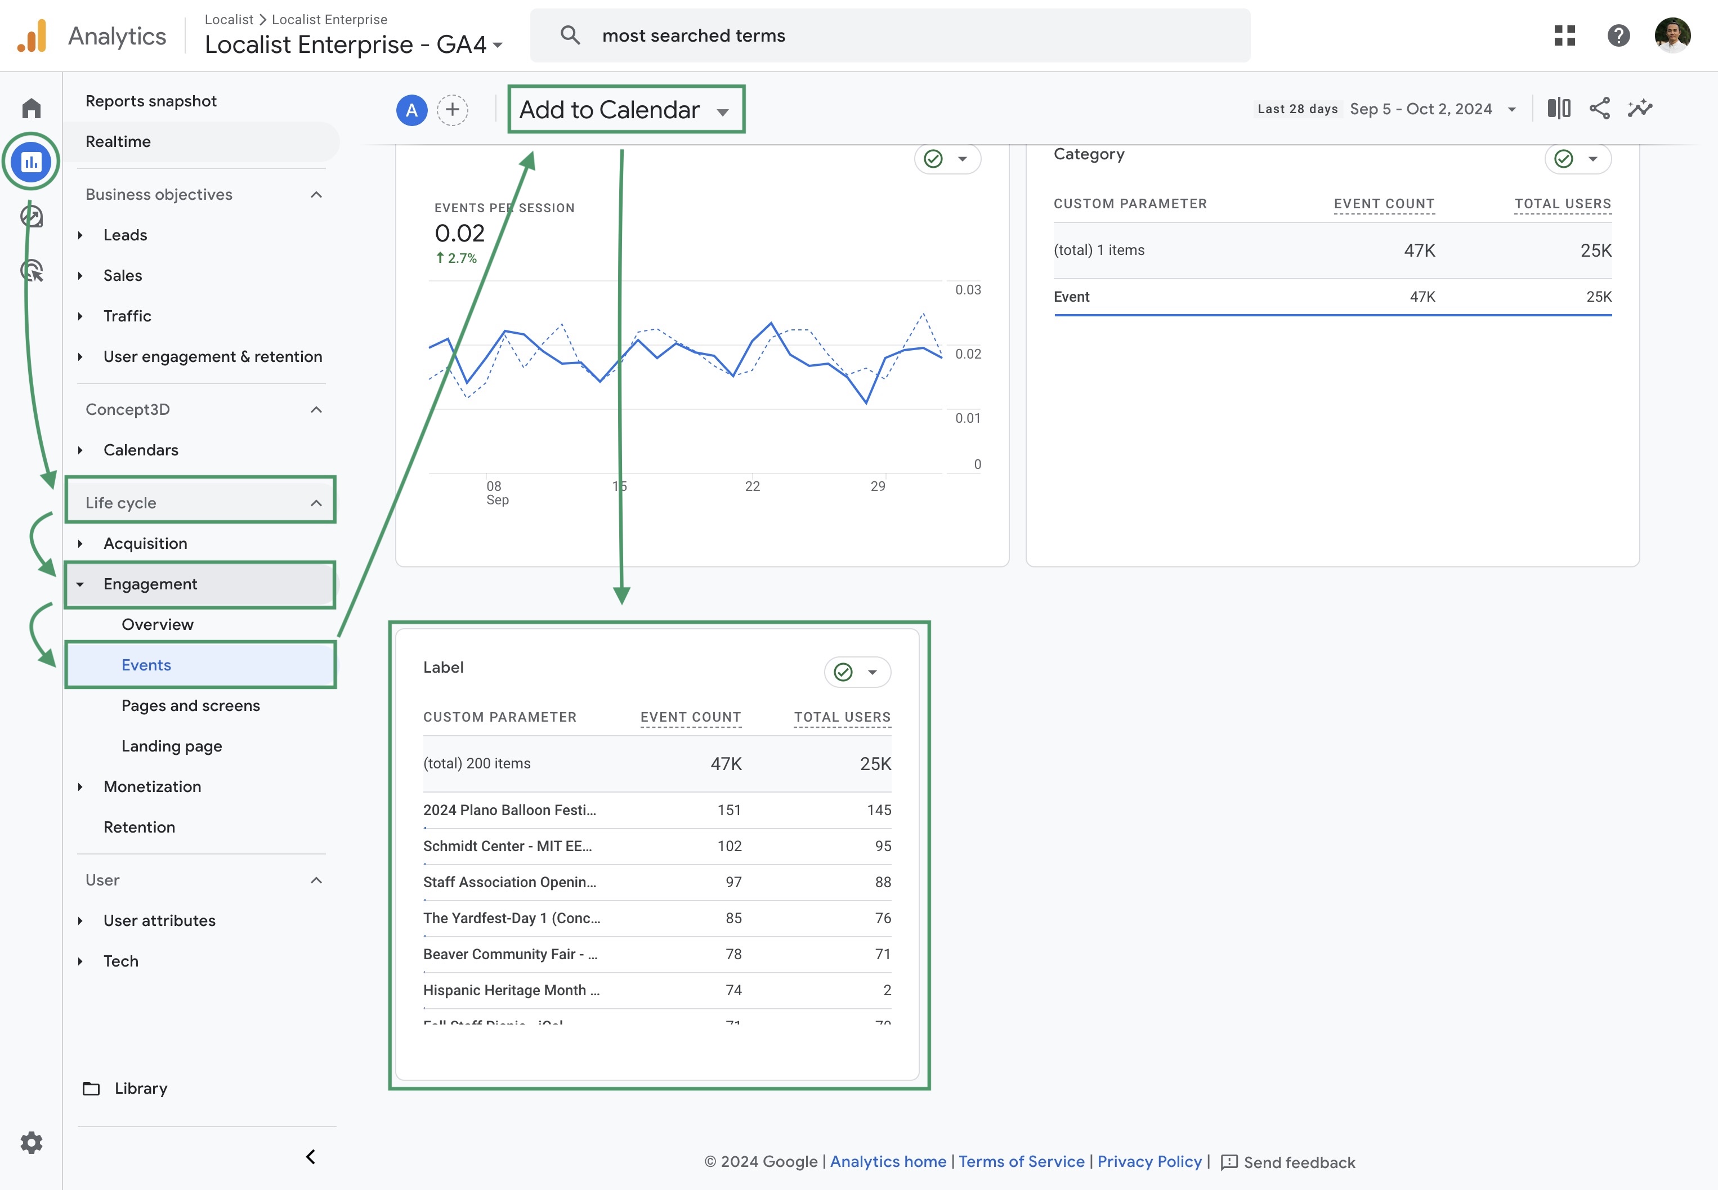Collapse the Engagement item
The width and height of the screenshot is (1718, 1190).
[80, 584]
